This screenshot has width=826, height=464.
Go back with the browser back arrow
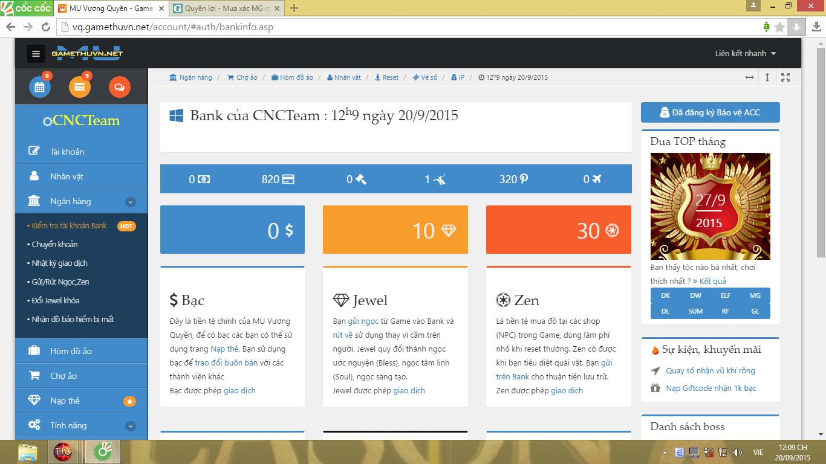pos(11,27)
